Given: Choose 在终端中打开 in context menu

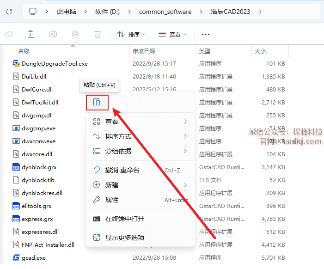Looking at the screenshot, I should pyautogui.click(x=141, y=219).
